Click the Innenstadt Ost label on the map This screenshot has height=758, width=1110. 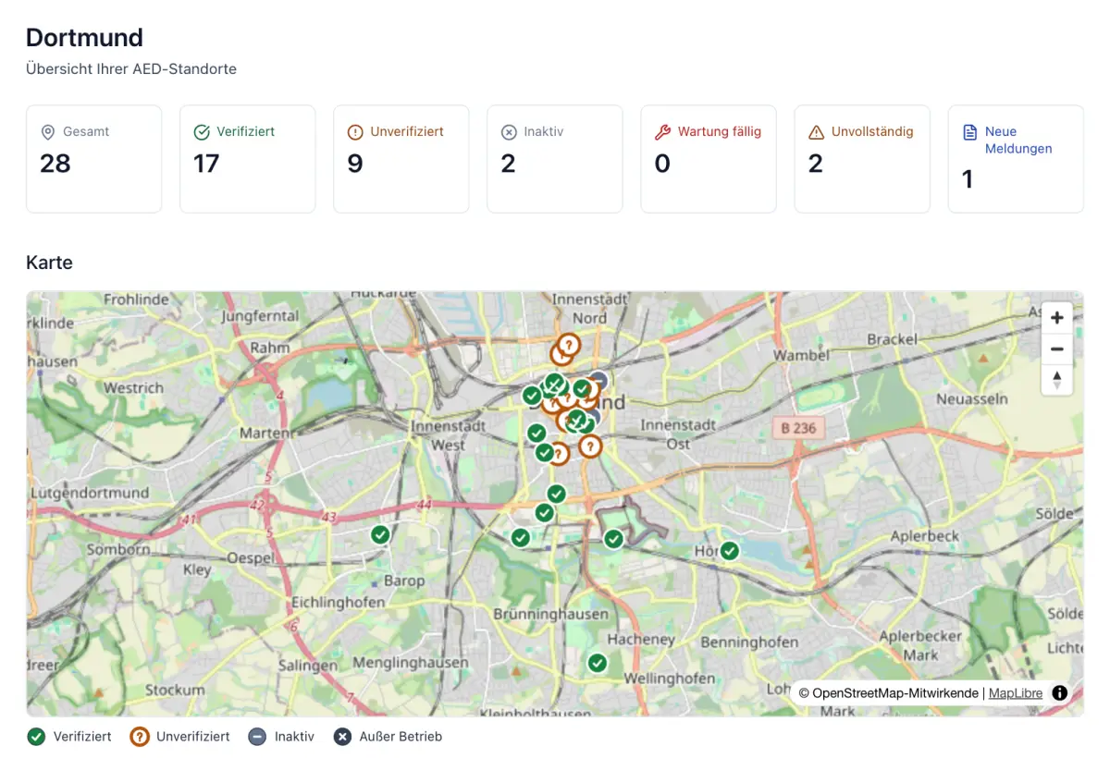(678, 434)
